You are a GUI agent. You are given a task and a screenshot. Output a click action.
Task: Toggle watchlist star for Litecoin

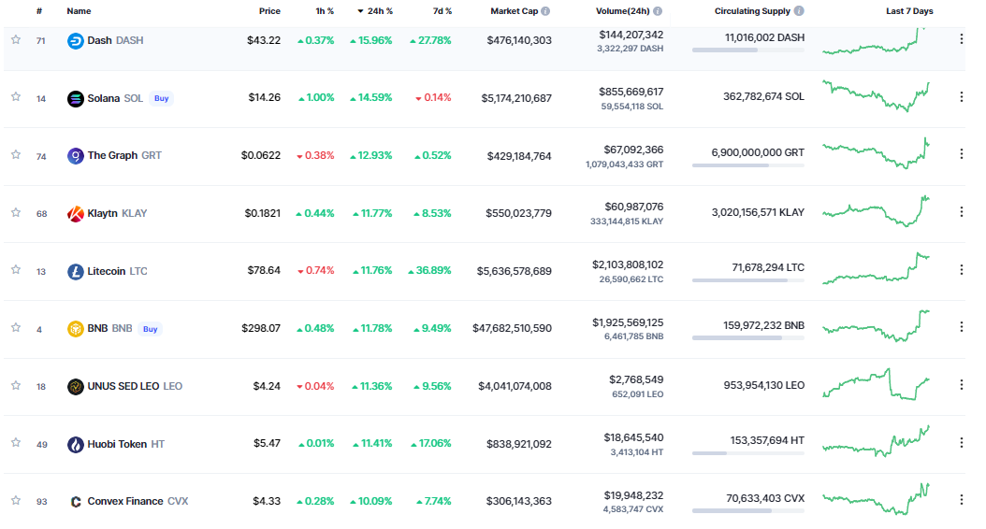click(16, 270)
